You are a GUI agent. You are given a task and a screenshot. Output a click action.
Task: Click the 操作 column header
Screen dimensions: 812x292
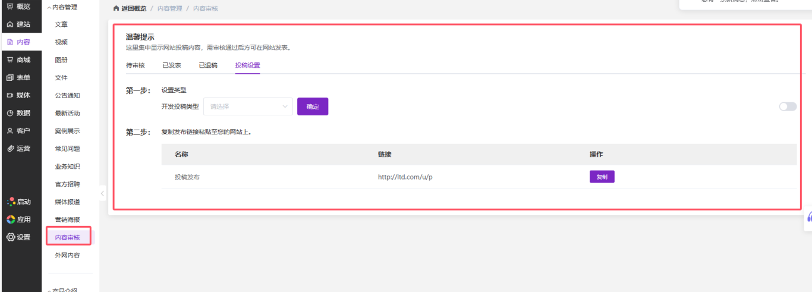click(x=596, y=155)
